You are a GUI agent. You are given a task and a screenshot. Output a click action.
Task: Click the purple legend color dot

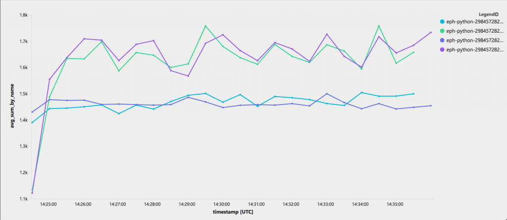[x=442, y=50]
